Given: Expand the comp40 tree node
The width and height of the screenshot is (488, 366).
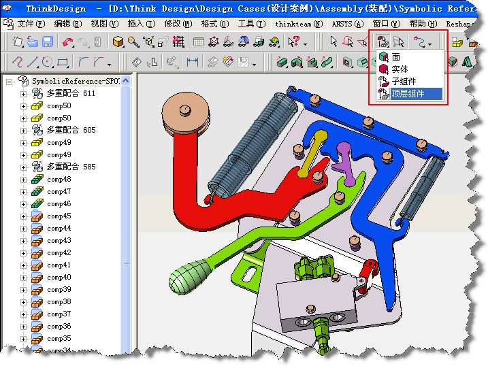Looking at the screenshot, I should pos(24,278).
